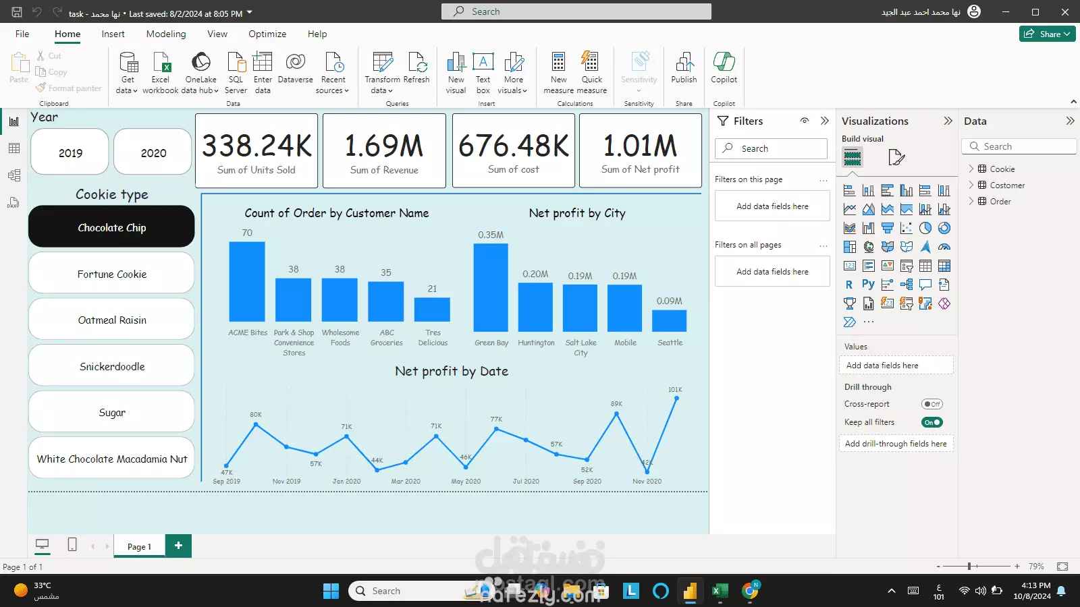The image size is (1080, 607).
Task: Toggle Filters pane eye visibility icon
Action: click(805, 121)
